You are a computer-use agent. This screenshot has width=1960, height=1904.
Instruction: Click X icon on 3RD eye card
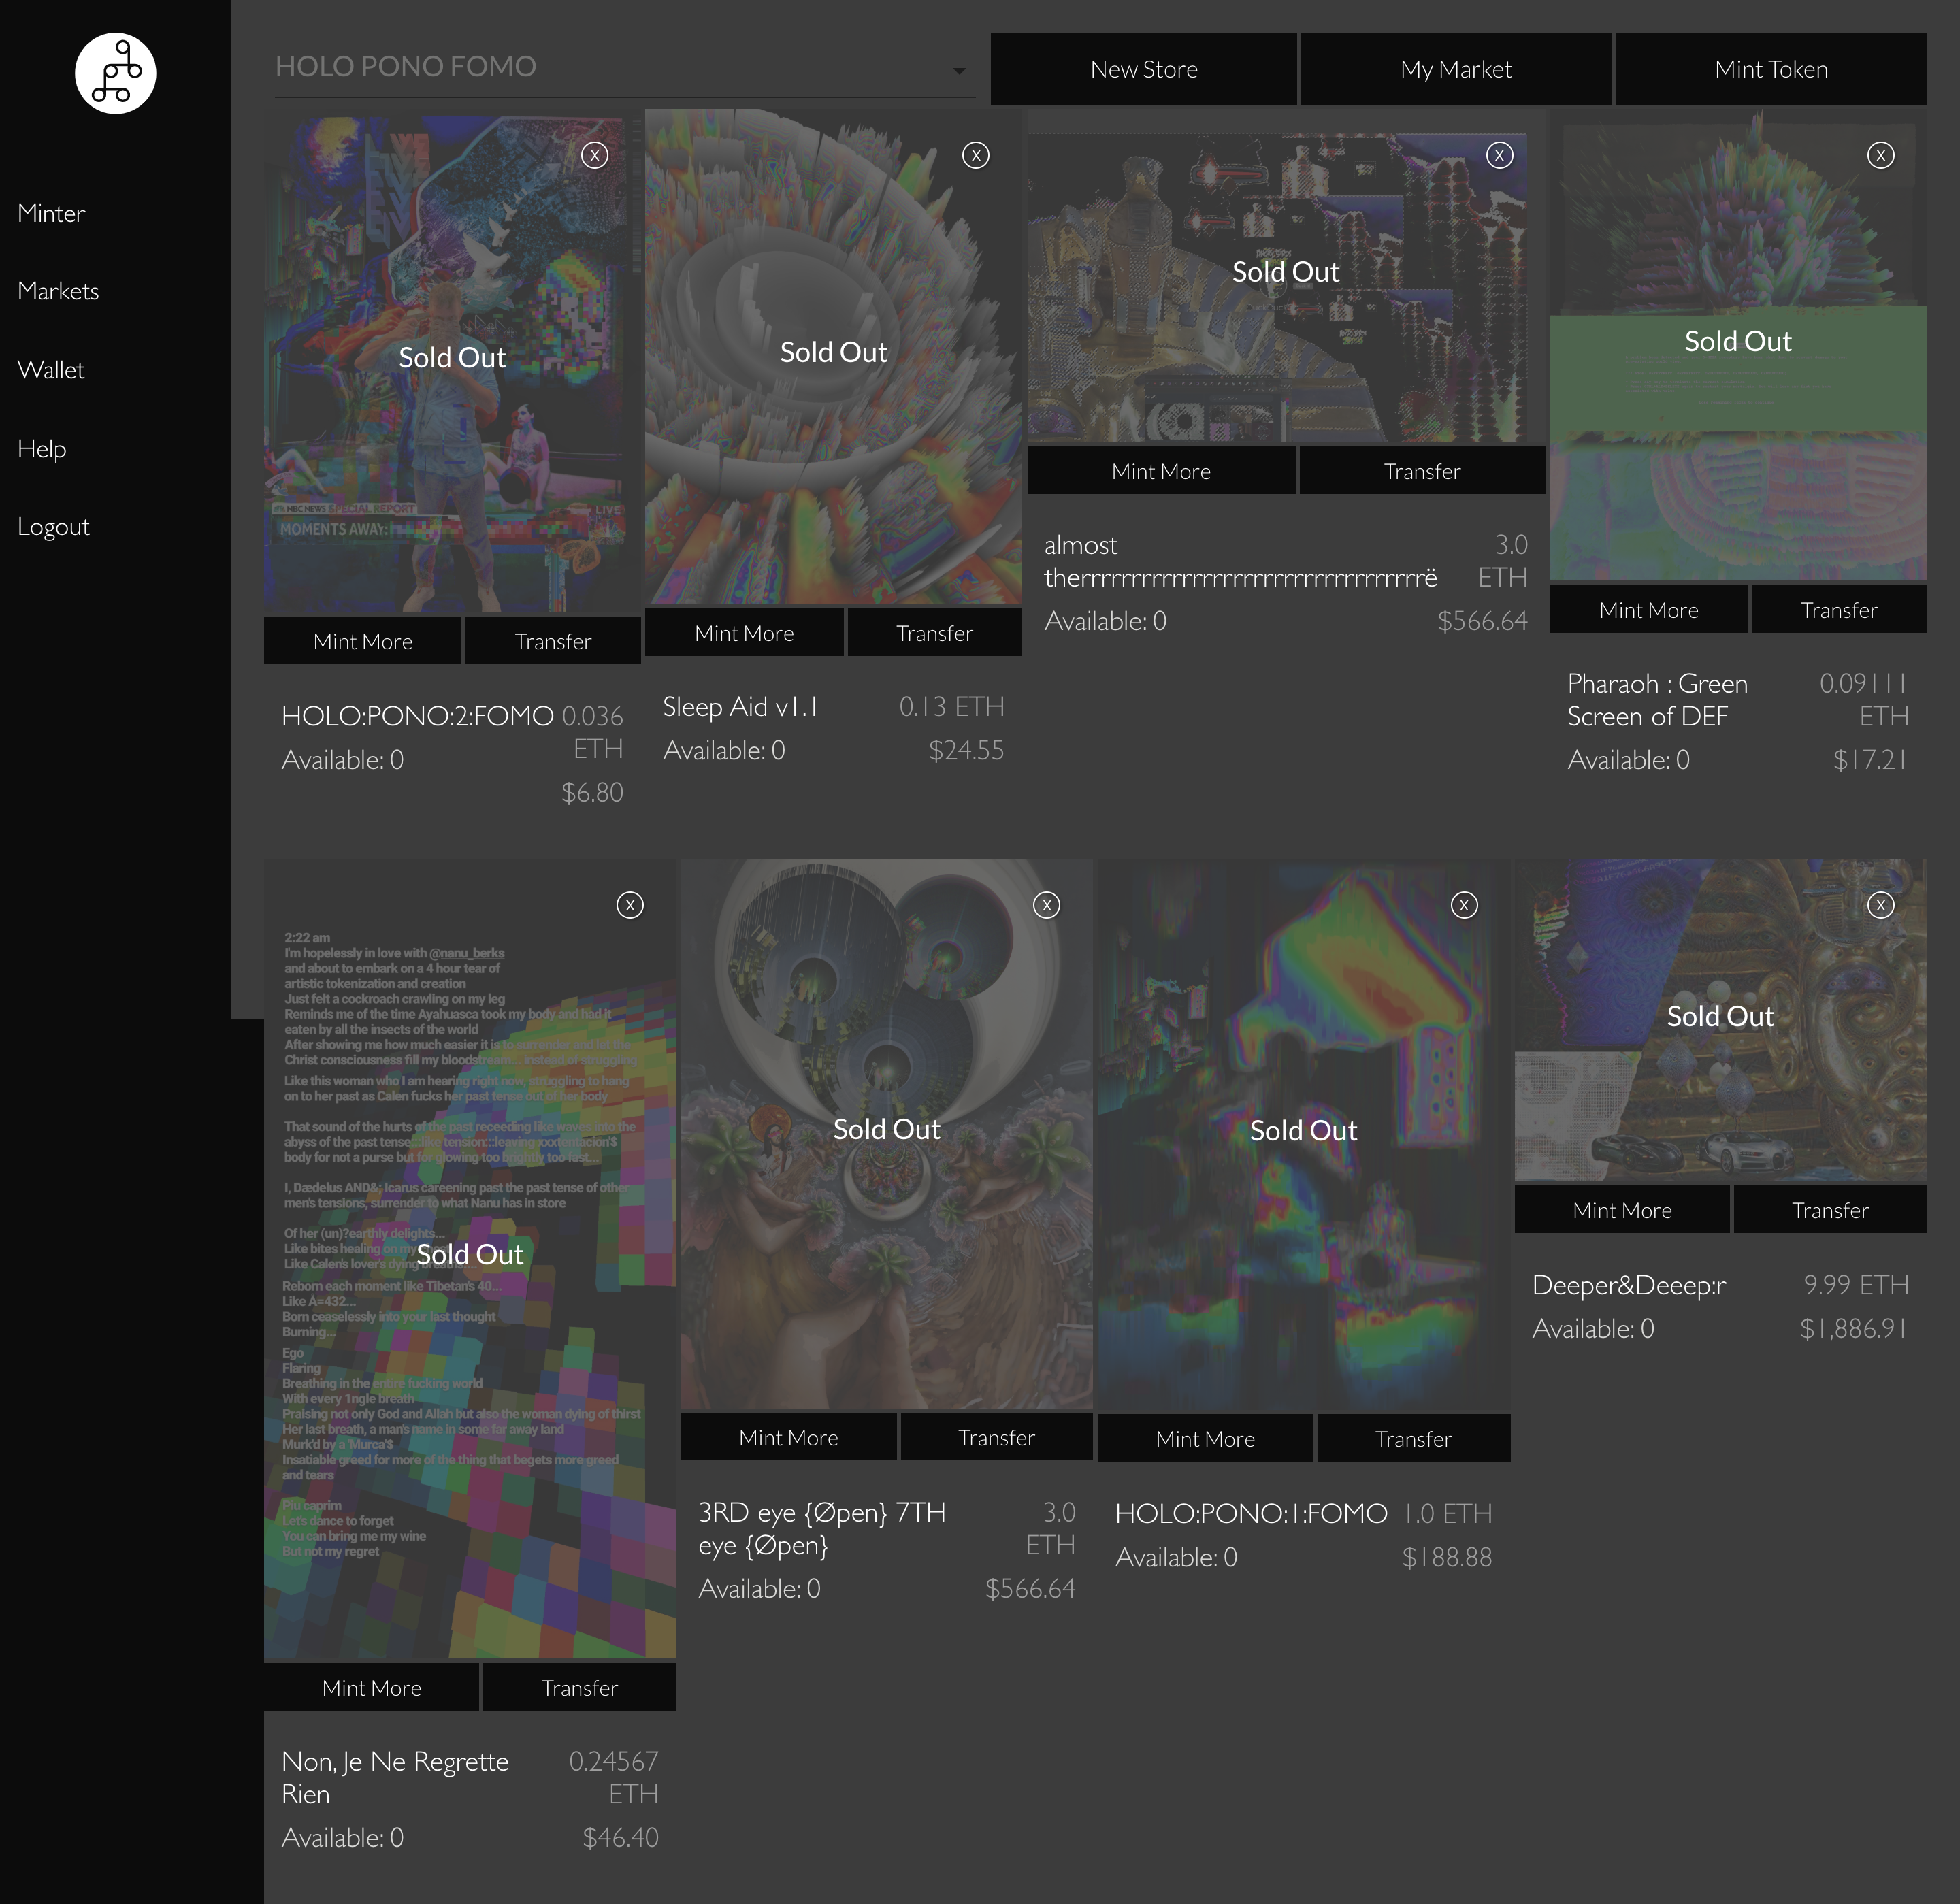pyautogui.click(x=1046, y=905)
